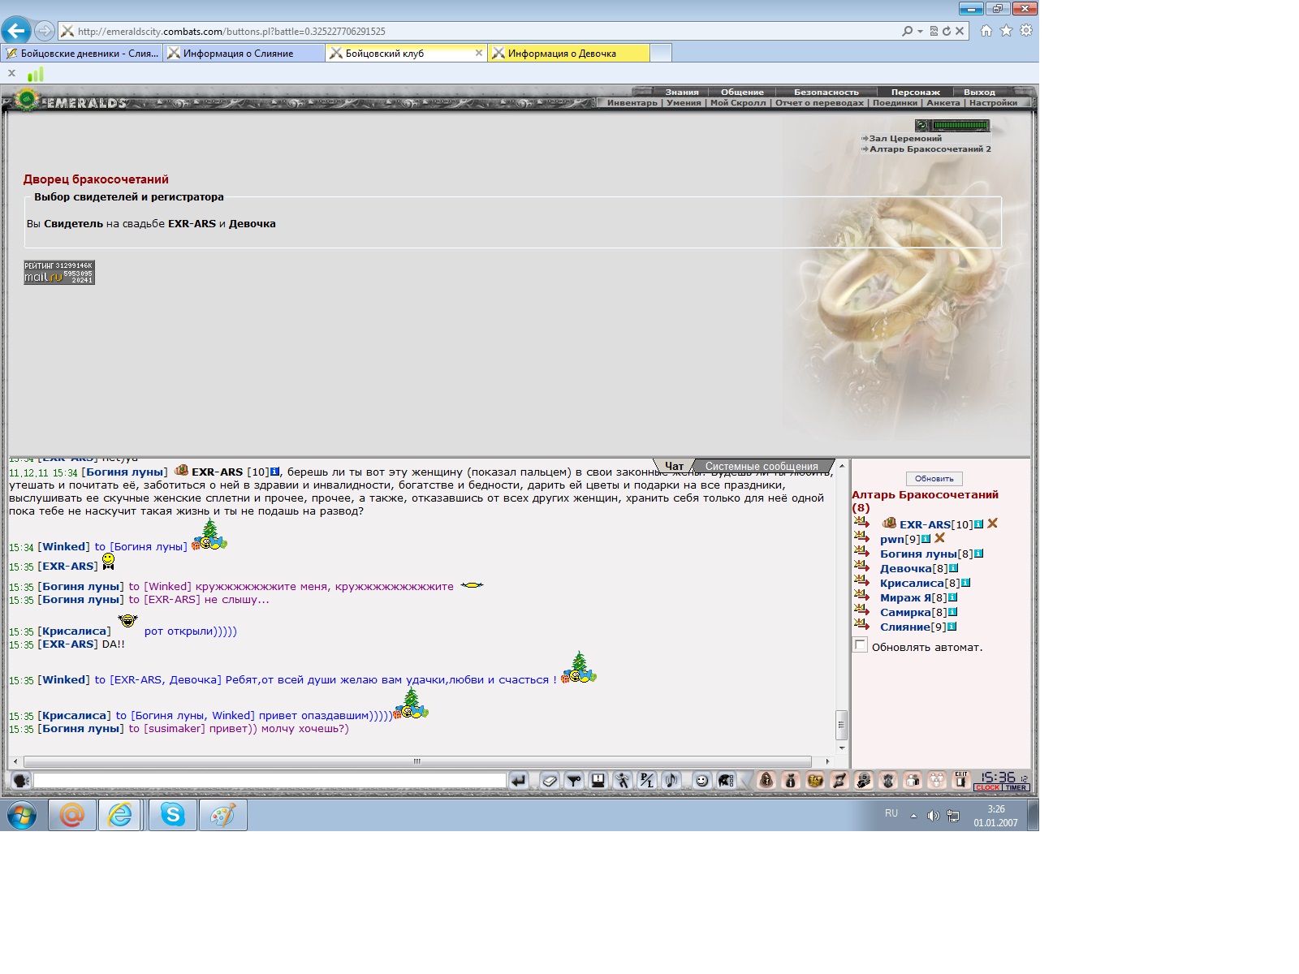Open info icon for Мираж Я
The height and width of the screenshot is (974, 1299).
[x=952, y=597]
